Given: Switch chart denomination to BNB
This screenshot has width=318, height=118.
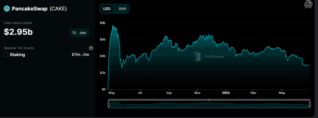Looking at the screenshot, I should (122, 9).
